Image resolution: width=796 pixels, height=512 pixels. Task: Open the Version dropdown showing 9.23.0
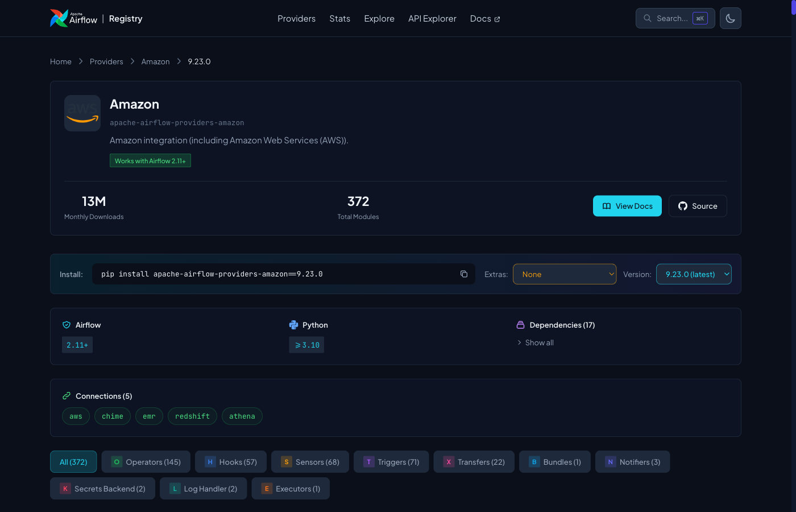(x=694, y=274)
